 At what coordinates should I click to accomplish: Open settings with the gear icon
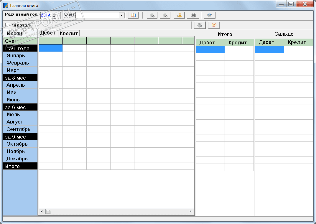pos(200,25)
